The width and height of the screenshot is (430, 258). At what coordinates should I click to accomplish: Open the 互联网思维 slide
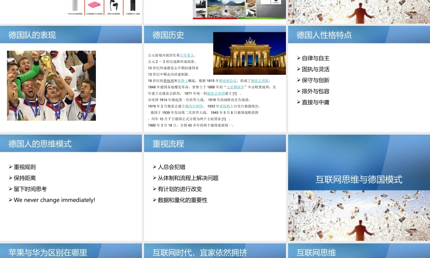point(359,251)
